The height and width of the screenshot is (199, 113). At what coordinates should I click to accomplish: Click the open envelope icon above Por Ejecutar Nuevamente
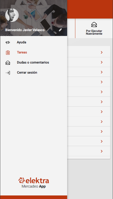pos(94,25)
